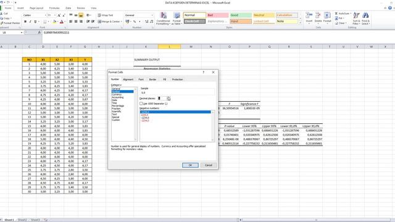
Task: Apply the Neutral cell style swatch
Action: (264, 15)
